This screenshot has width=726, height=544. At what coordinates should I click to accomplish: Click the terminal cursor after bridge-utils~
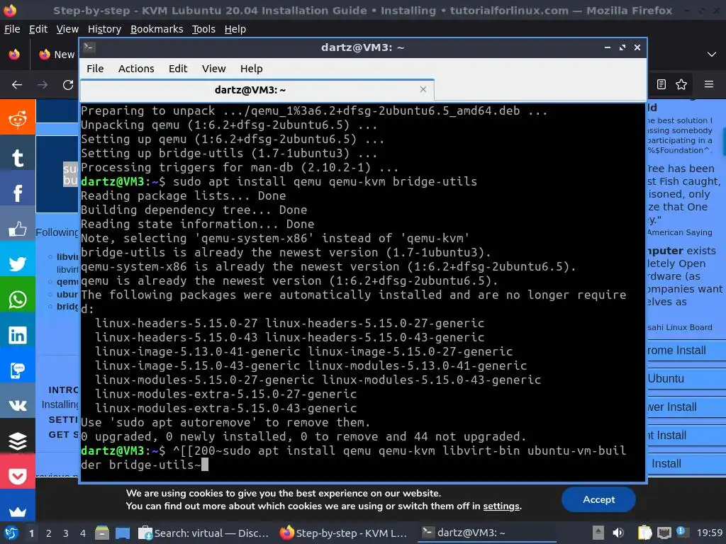tap(205, 465)
